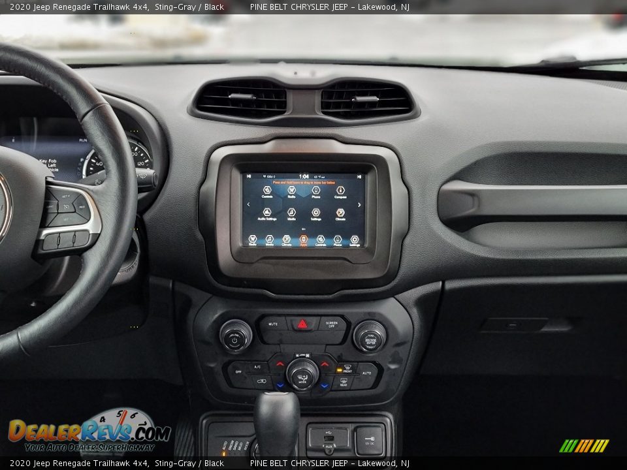Tap the skip icon at the screen's top-left corner
Image resolution: width=627 pixels, height=470 pixels.
click(249, 176)
